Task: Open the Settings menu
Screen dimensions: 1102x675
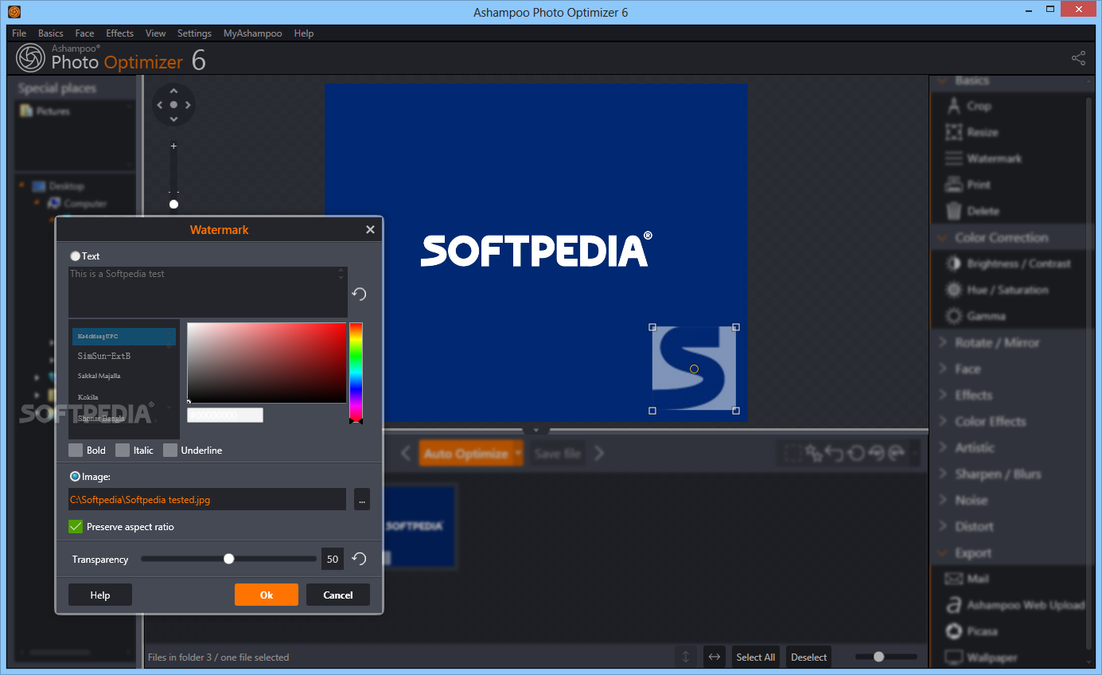Action: pyautogui.click(x=194, y=33)
